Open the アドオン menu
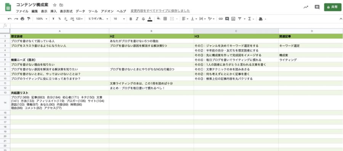The image size is (343, 151). (107, 11)
